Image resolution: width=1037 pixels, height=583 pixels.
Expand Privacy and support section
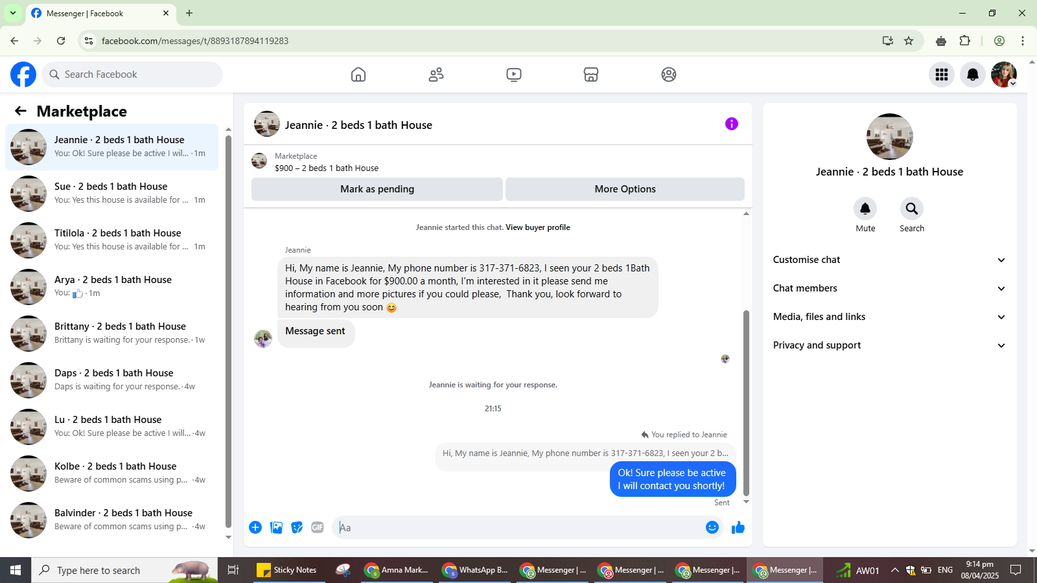click(889, 345)
